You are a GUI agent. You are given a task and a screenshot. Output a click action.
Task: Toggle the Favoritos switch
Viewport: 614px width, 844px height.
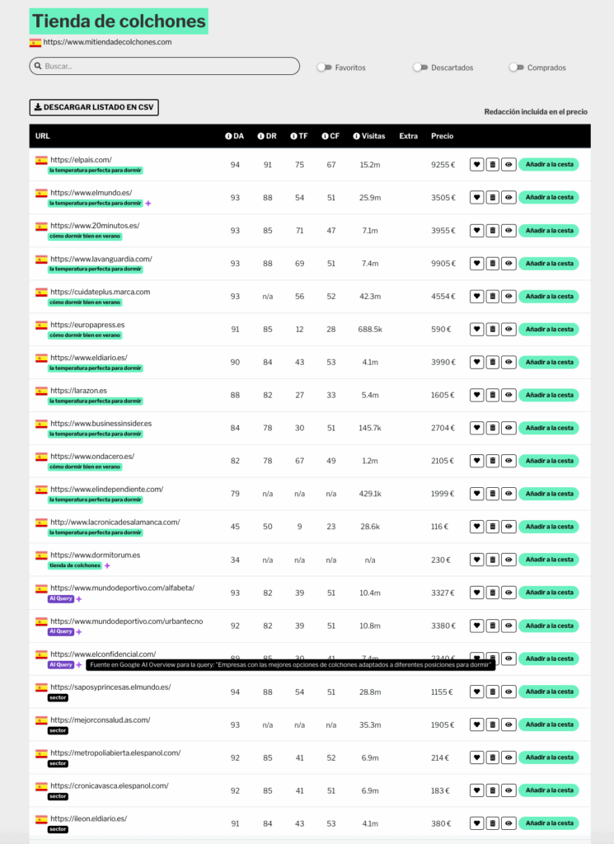point(324,68)
